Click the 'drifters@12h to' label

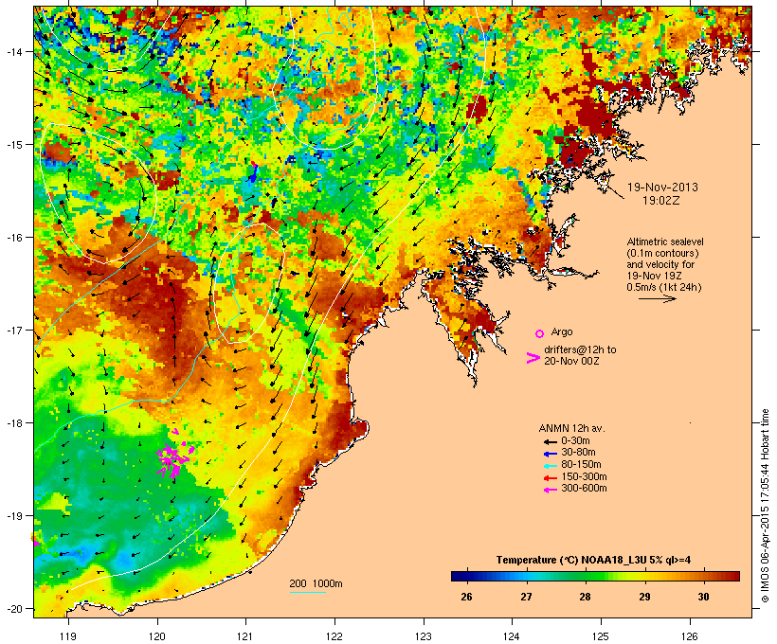point(580,349)
